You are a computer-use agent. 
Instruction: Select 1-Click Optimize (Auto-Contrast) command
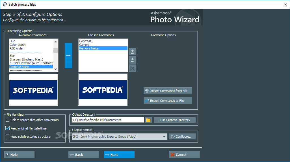click(x=31, y=63)
